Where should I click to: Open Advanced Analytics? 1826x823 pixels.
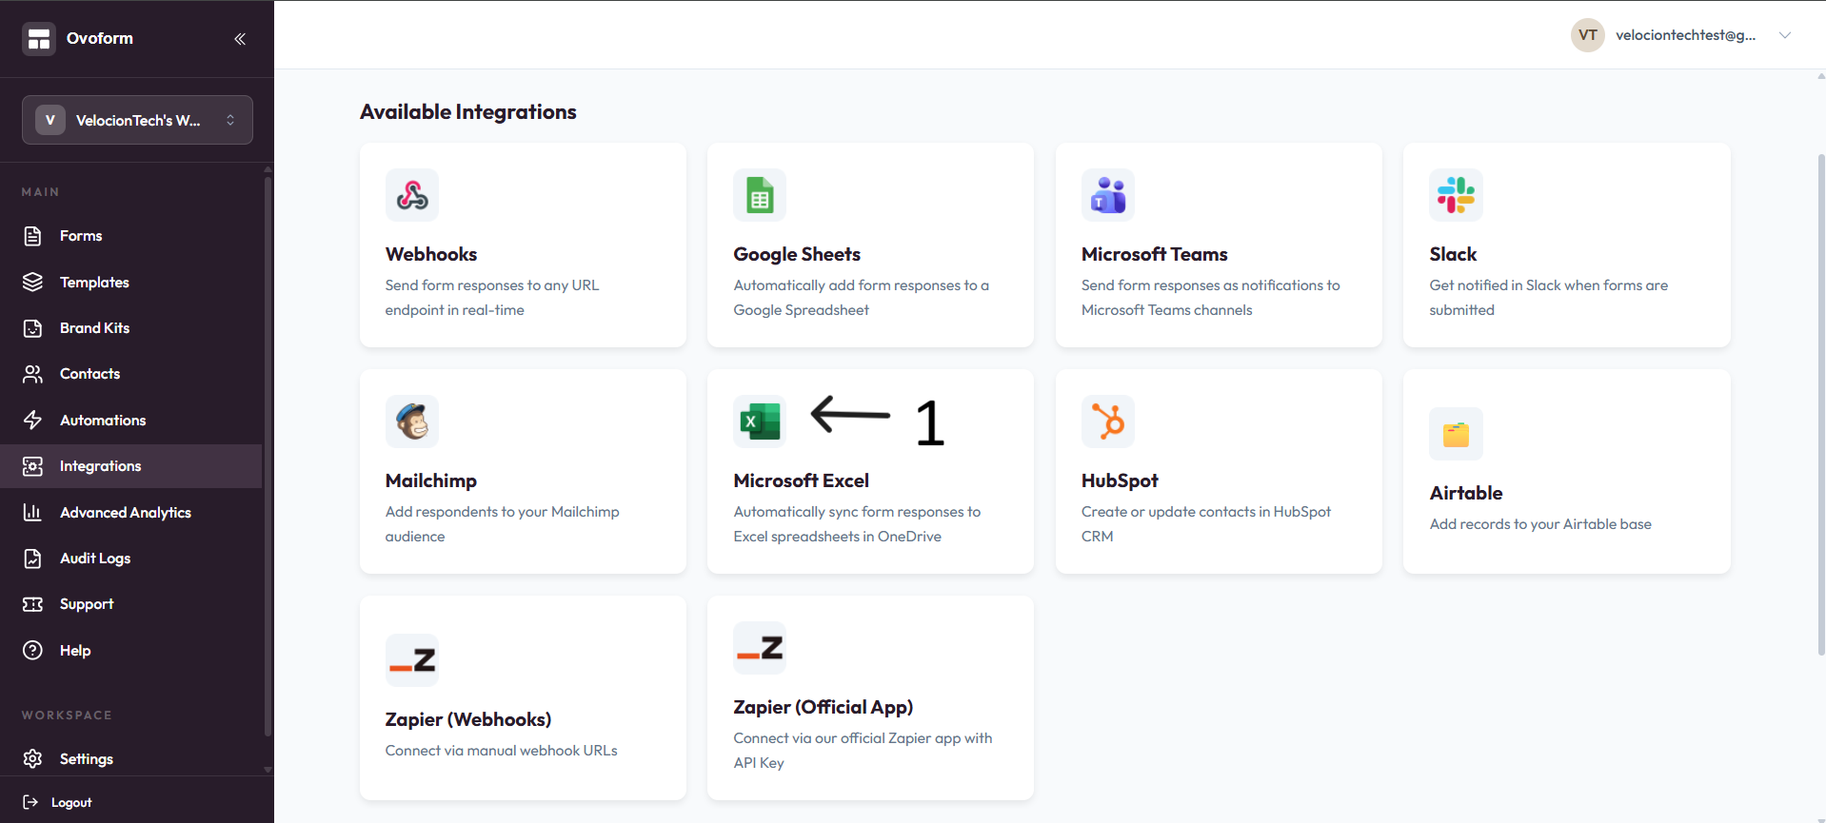click(131, 513)
